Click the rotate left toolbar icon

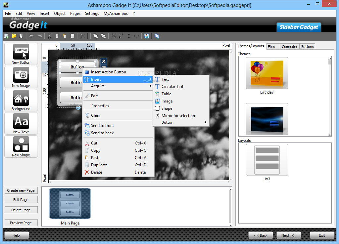pyautogui.click(x=114, y=36)
